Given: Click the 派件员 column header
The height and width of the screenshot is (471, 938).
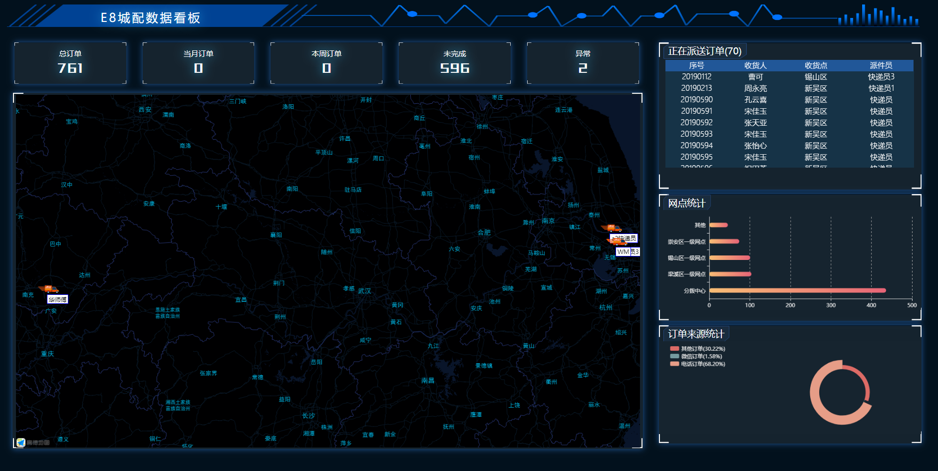Looking at the screenshot, I should click(x=881, y=65).
